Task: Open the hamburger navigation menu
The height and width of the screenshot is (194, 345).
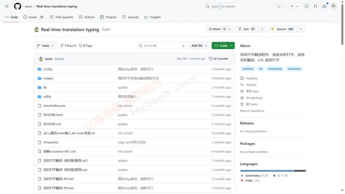Action: [x=7, y=6]
